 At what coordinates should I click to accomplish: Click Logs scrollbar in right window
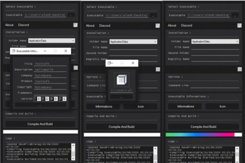237,155
